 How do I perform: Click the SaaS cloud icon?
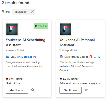(8, 57)
